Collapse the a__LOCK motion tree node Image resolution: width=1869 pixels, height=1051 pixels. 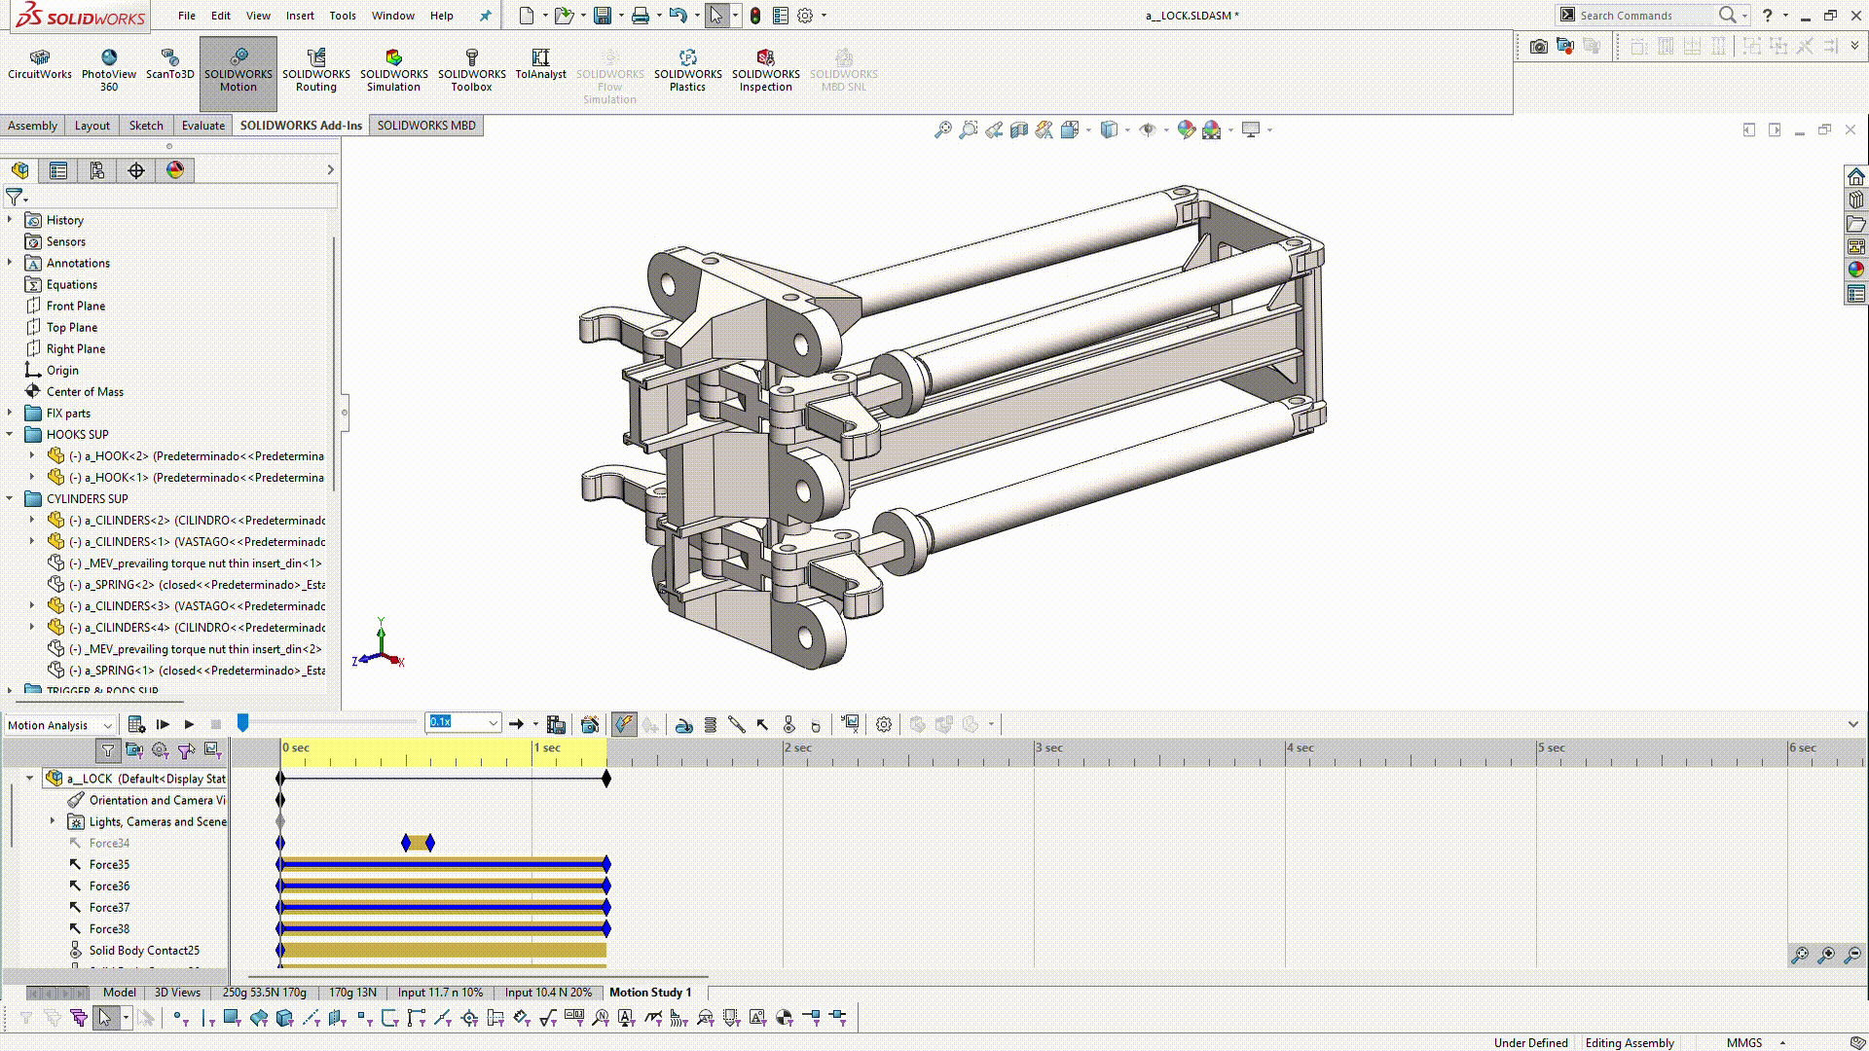[x=29, y=779]
